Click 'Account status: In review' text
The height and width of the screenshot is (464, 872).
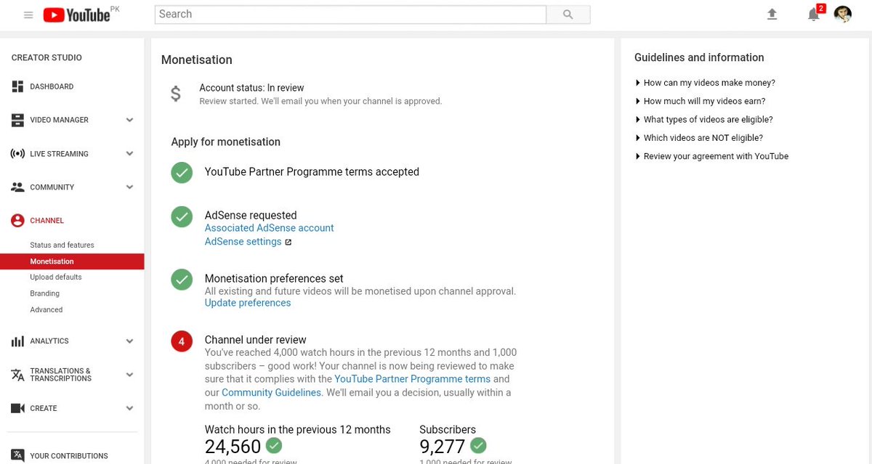[x=252, y=88]
